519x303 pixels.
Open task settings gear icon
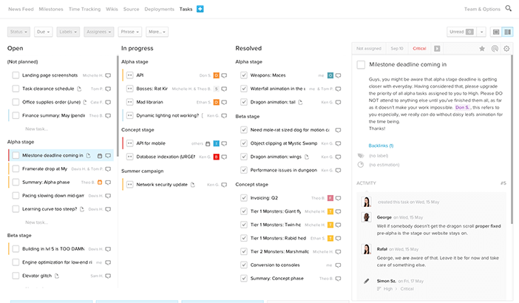(506, 49)
